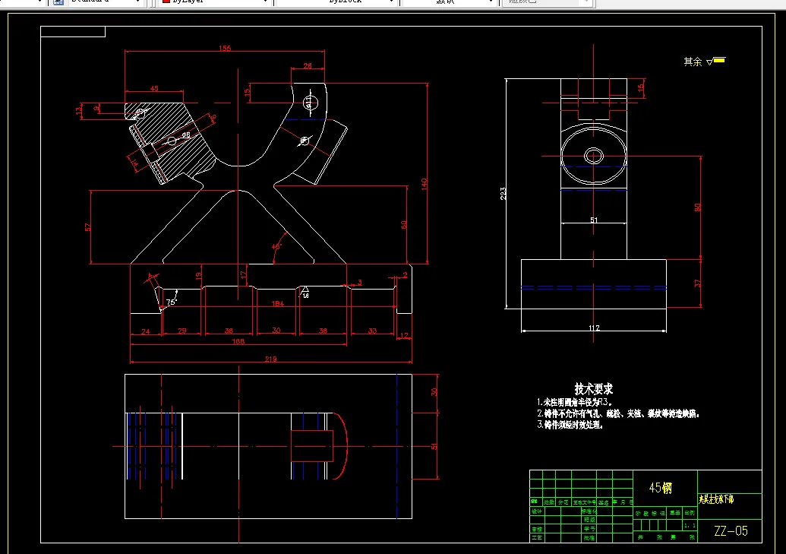Select the ZZ-05 drawing number

(x=731, y=531)
